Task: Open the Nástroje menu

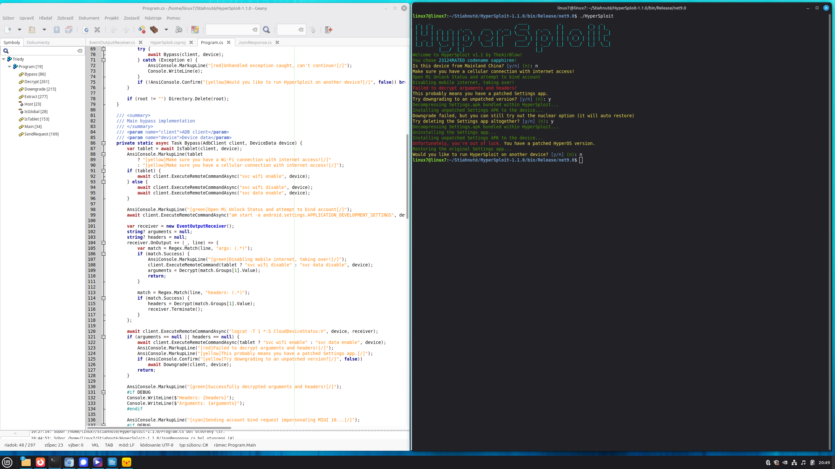Action: (x=153, y=18)
